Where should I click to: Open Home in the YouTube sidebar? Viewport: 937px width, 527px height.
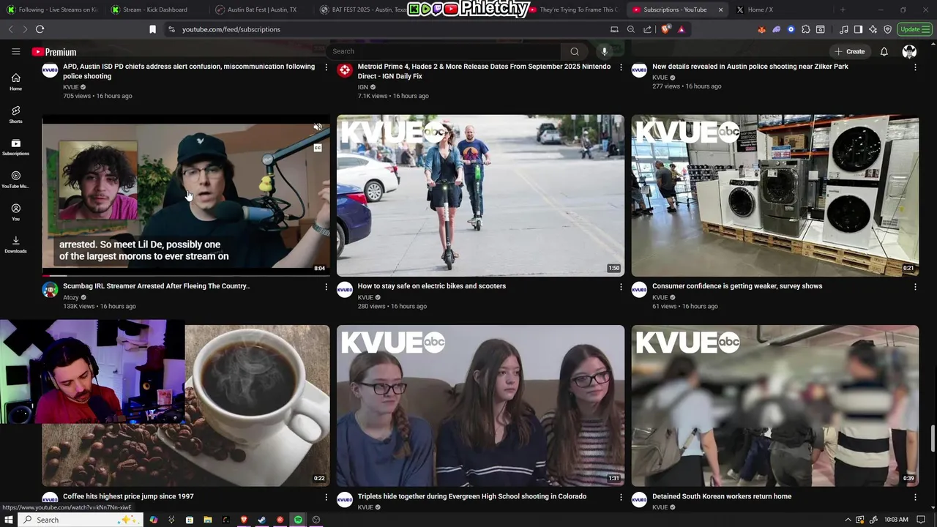click(x=15, y=82)
